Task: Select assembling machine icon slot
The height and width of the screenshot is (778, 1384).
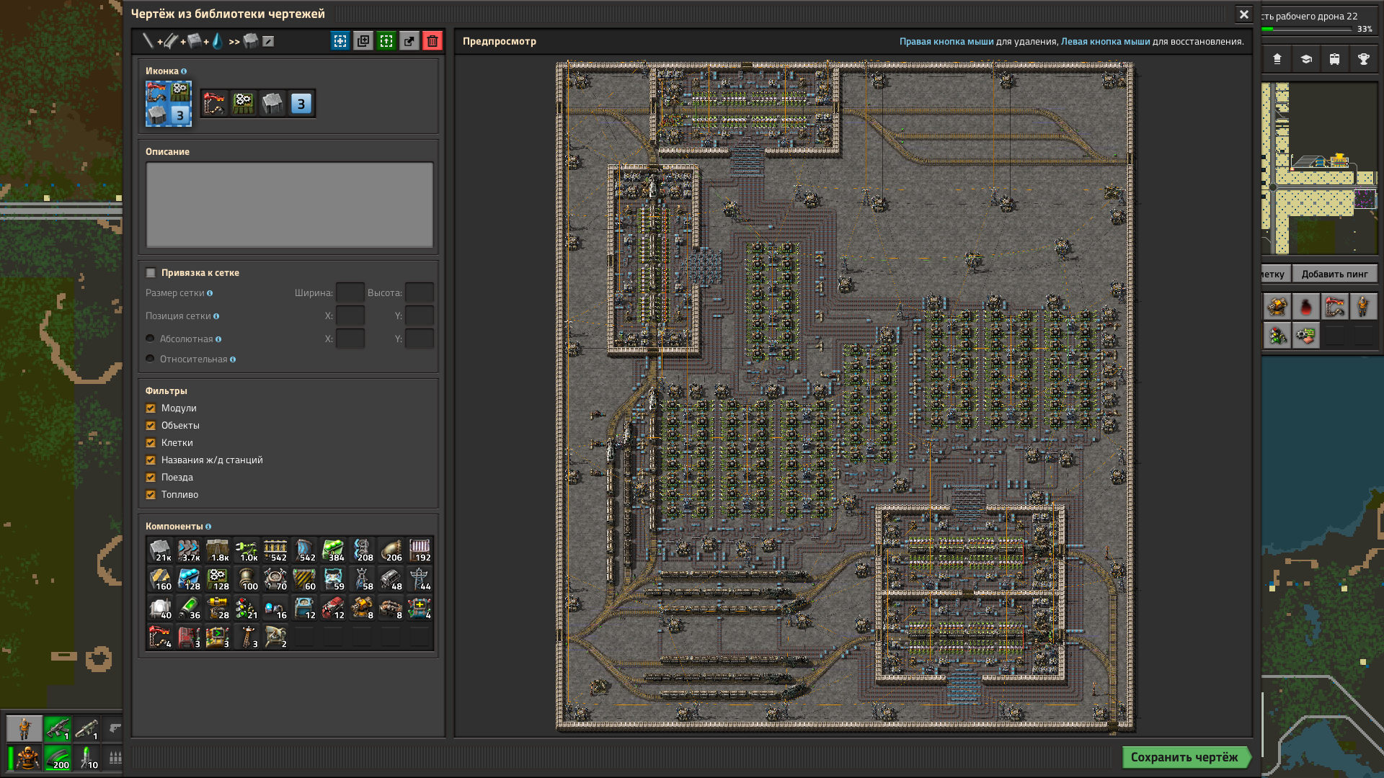Action: click(244, 104)
